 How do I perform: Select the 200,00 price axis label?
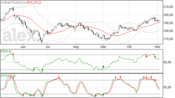point(168,15)
